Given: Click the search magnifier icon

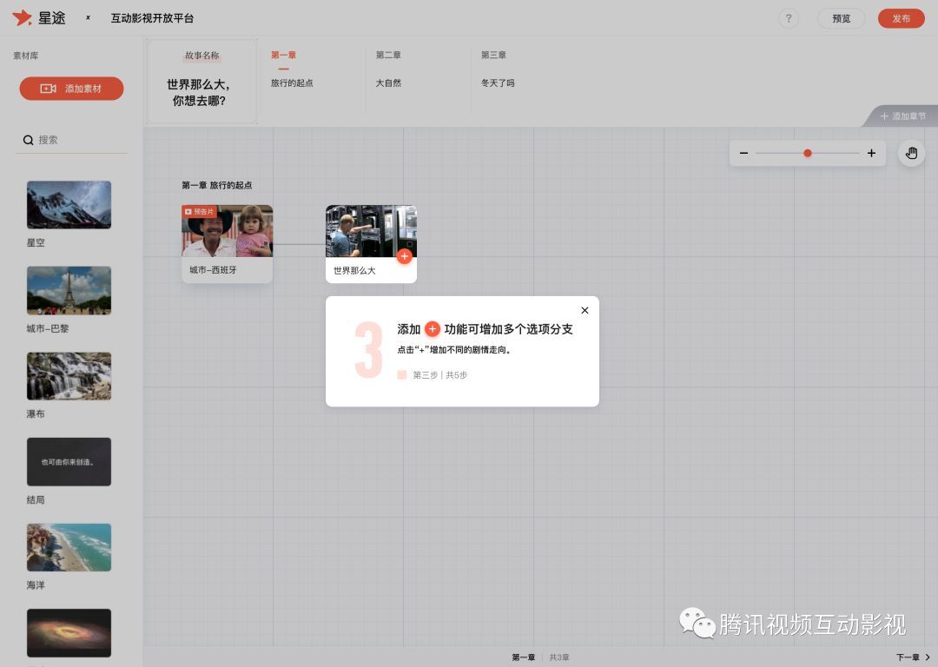Looking at the screenshot, I should pos(28,140).
